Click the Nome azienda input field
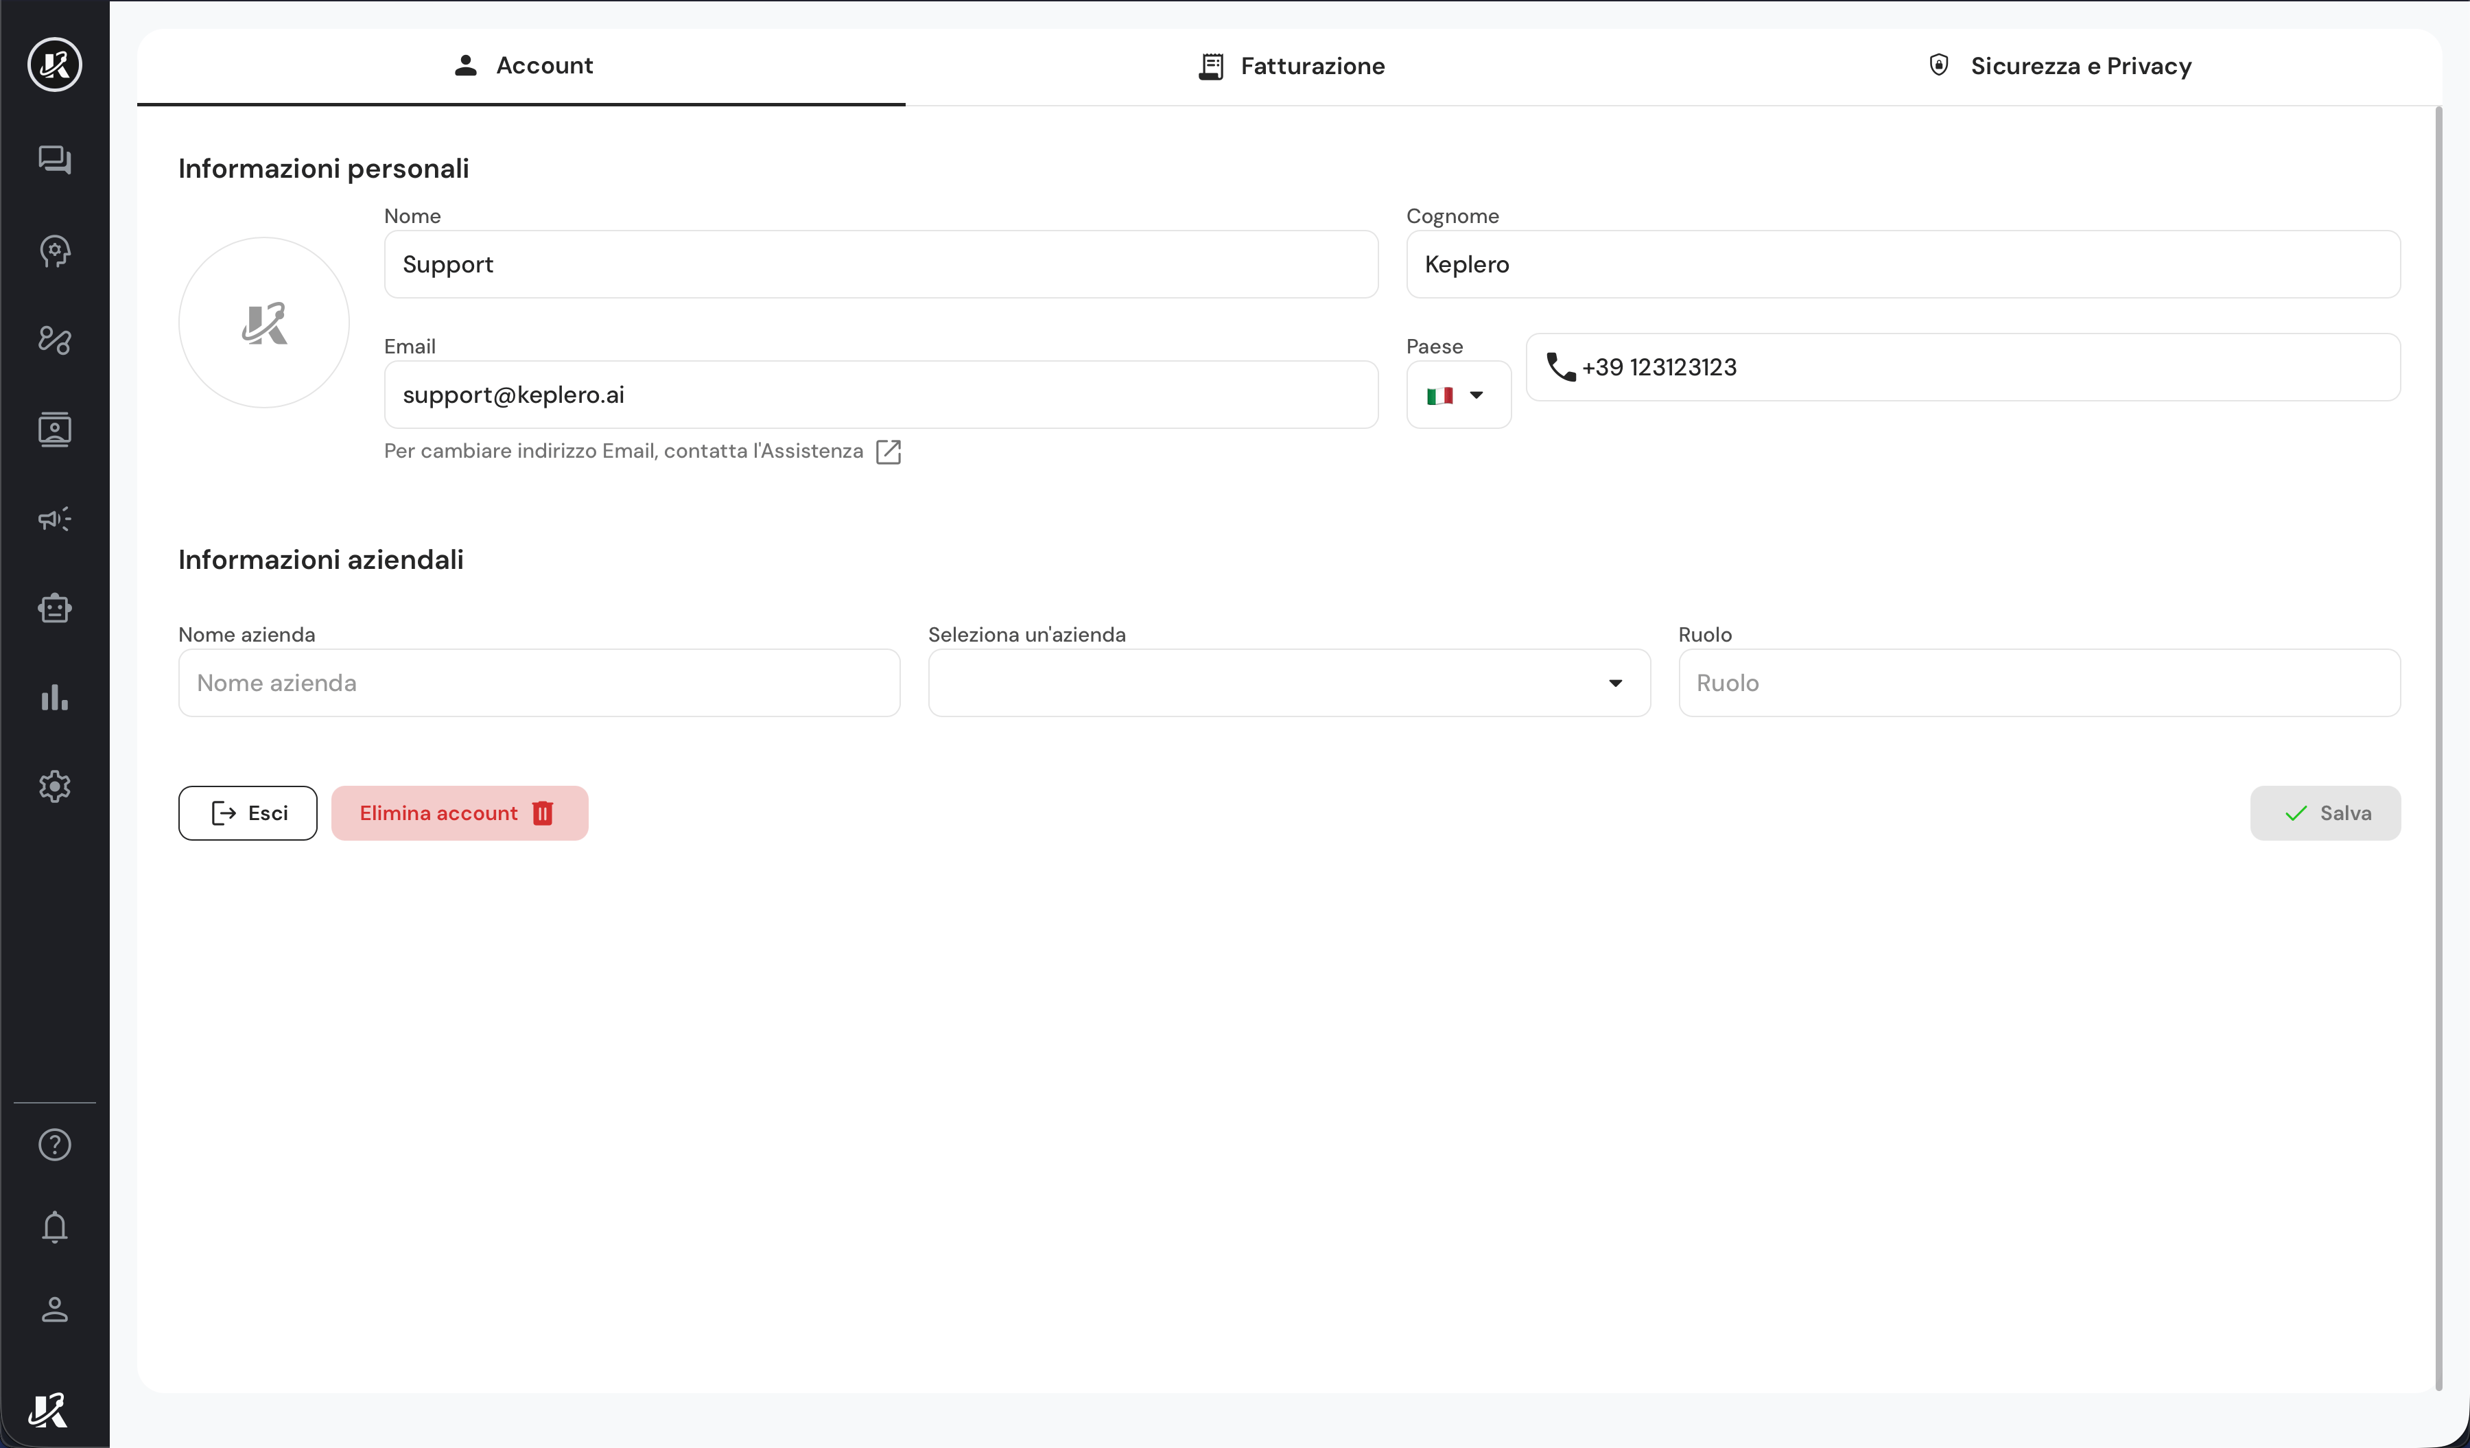 click(539, 684)
